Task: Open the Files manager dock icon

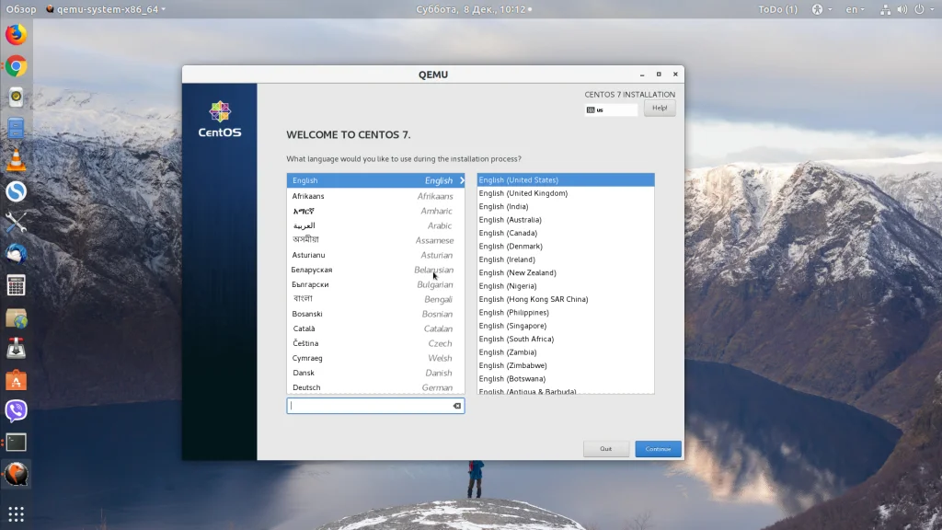Action: (x=17, y=128)
